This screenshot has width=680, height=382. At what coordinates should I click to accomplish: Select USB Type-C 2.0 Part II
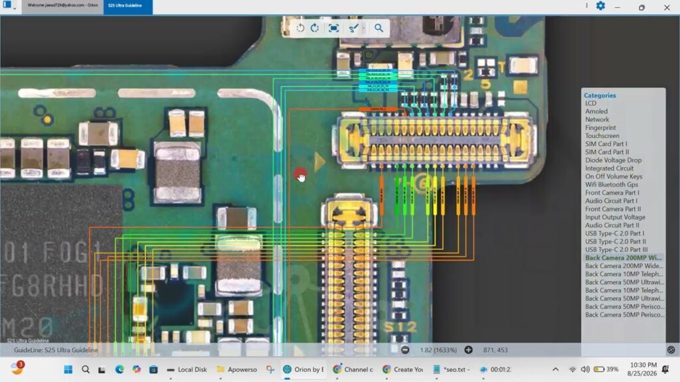click(616, 241)
